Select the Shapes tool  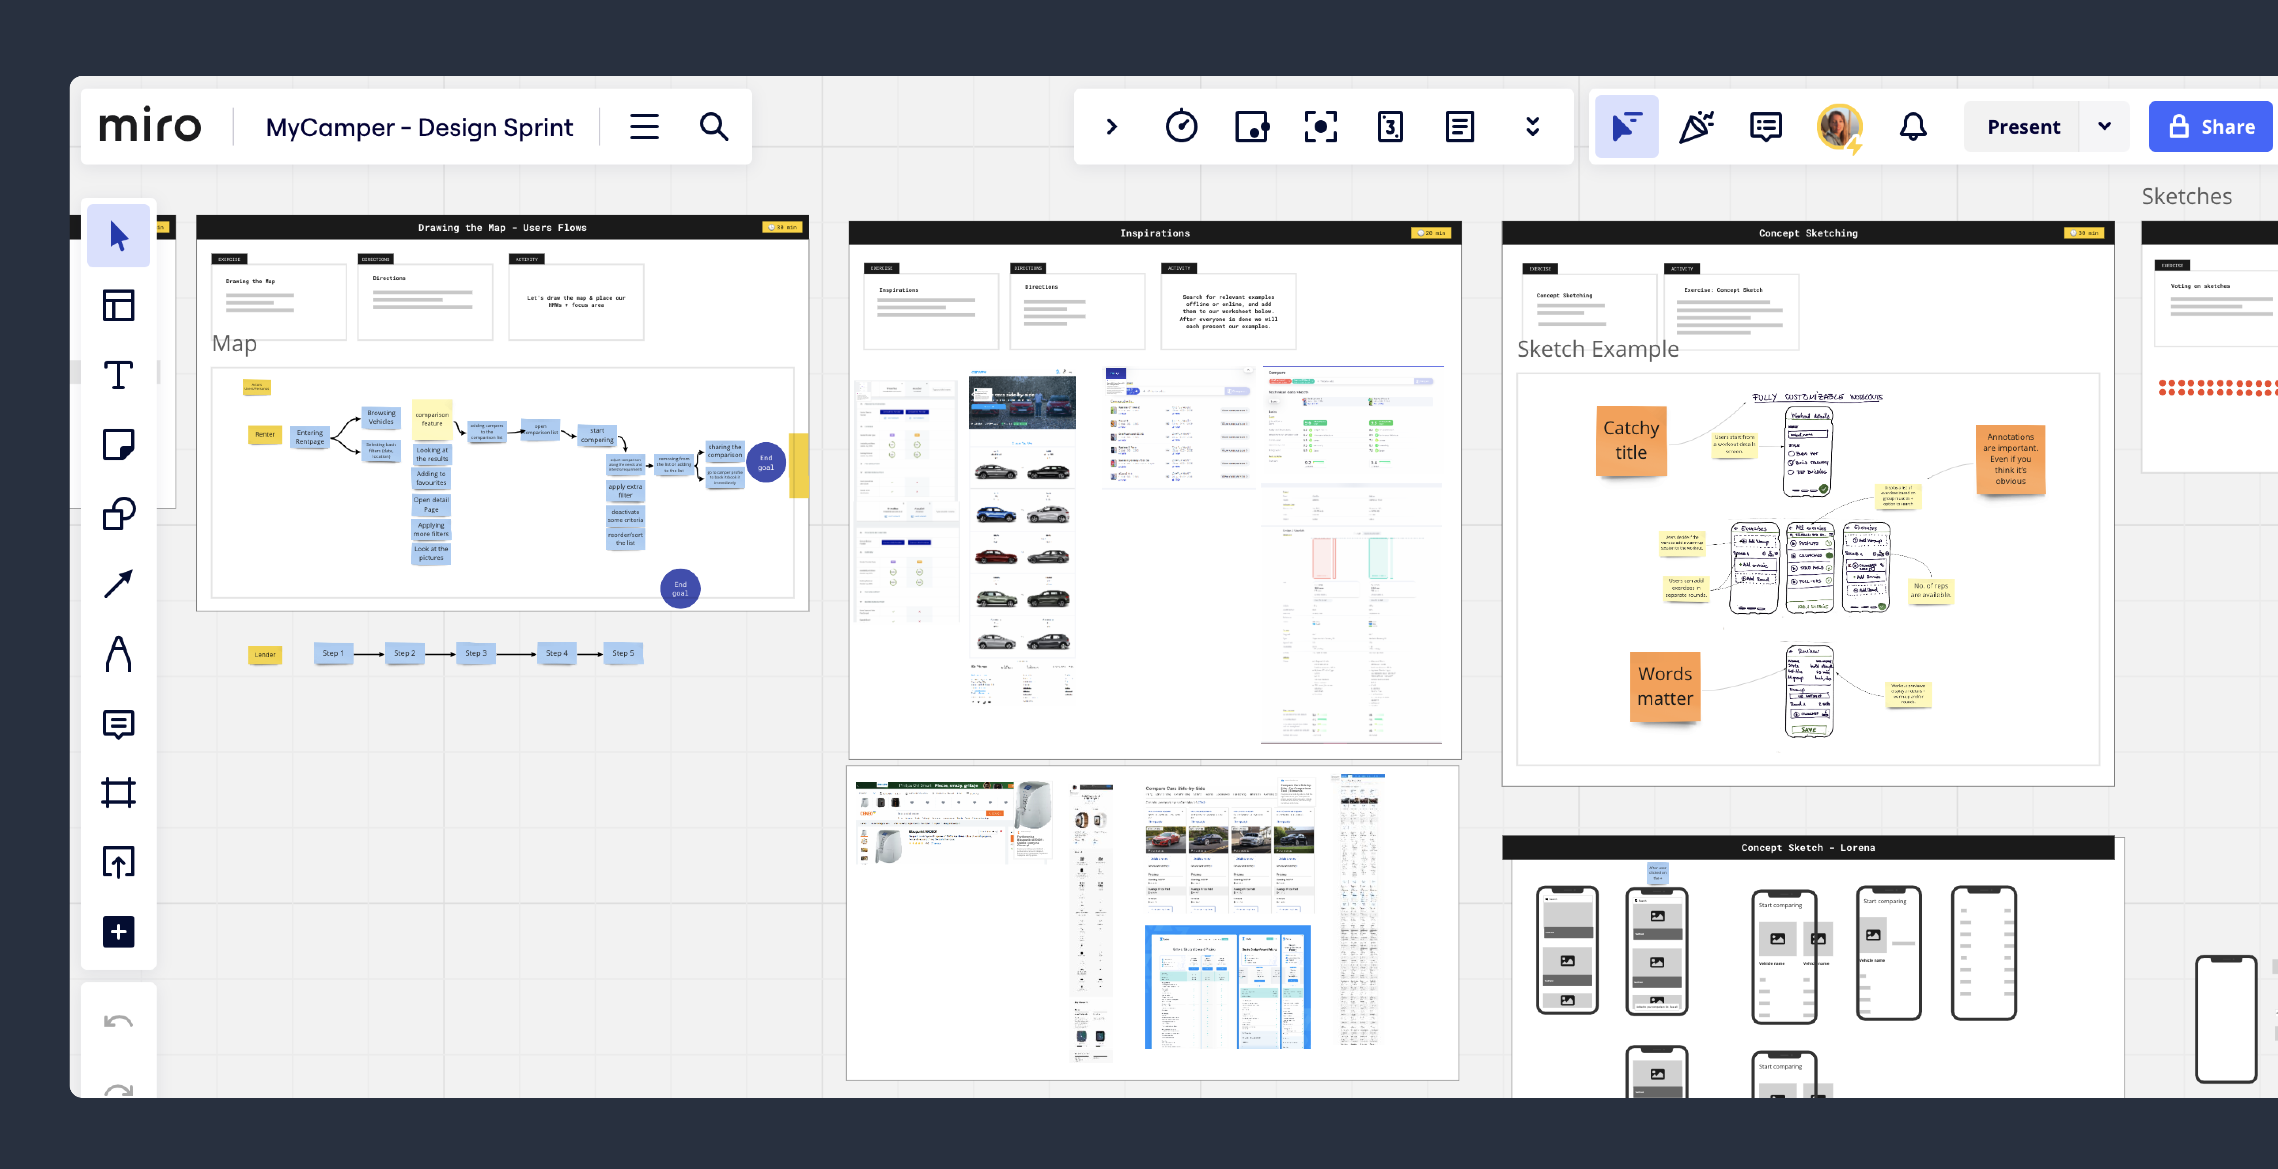[x=119, y=514]
